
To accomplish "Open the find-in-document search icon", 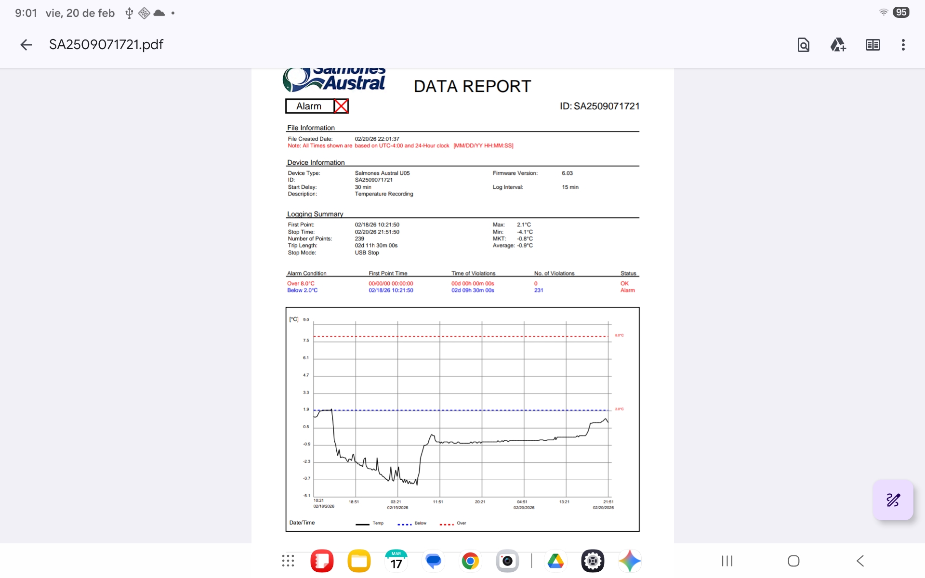I will (x=803, y=45).
